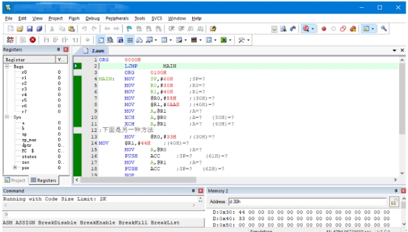Open the Help menu
408x232 pixels.
tap(196, 19)
